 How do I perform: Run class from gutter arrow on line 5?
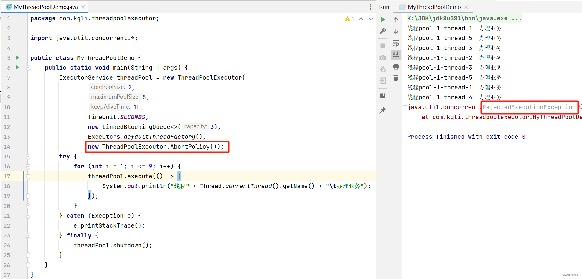click(x=17, y=57)
